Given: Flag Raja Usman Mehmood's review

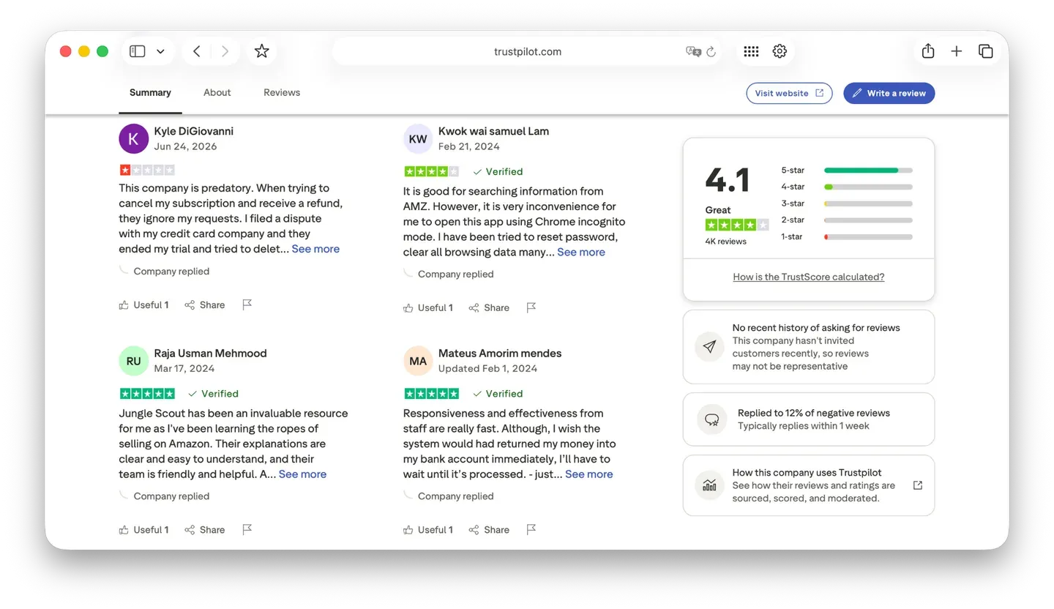Looking at the screenshot, I should tap(247, 529).
